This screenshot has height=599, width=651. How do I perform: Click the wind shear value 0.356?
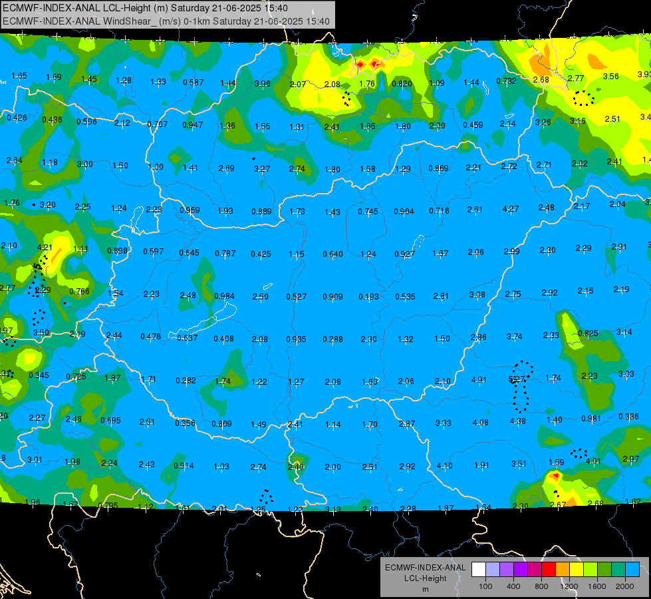point(185,423)
